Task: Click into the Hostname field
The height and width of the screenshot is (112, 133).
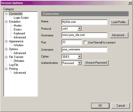Action: click(x=84, y=35)
